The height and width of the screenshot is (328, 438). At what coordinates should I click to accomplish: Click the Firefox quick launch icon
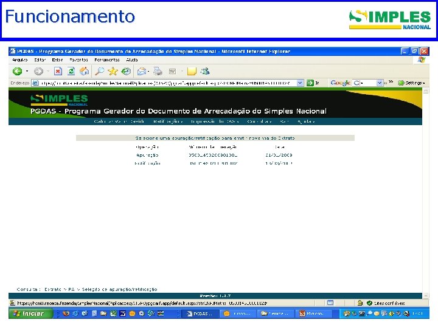point(66,313)
